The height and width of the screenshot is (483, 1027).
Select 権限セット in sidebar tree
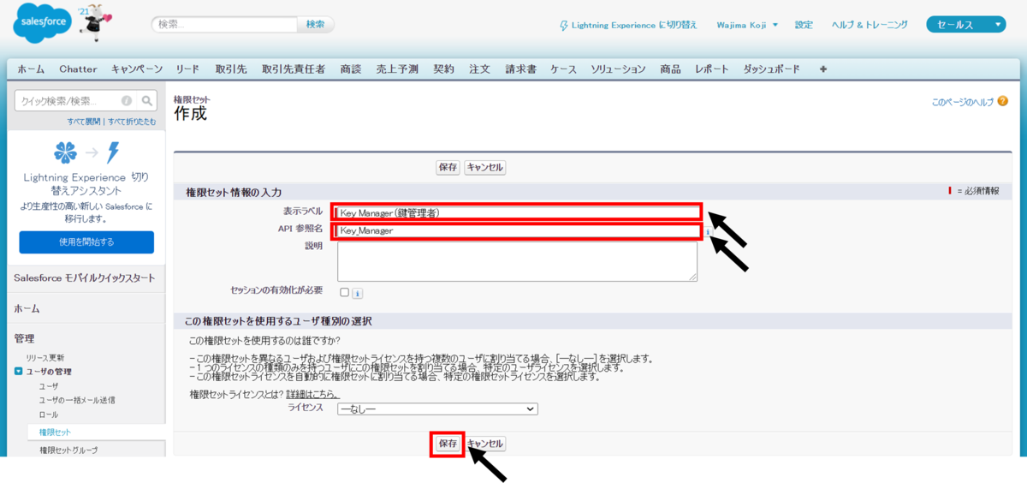56,432
